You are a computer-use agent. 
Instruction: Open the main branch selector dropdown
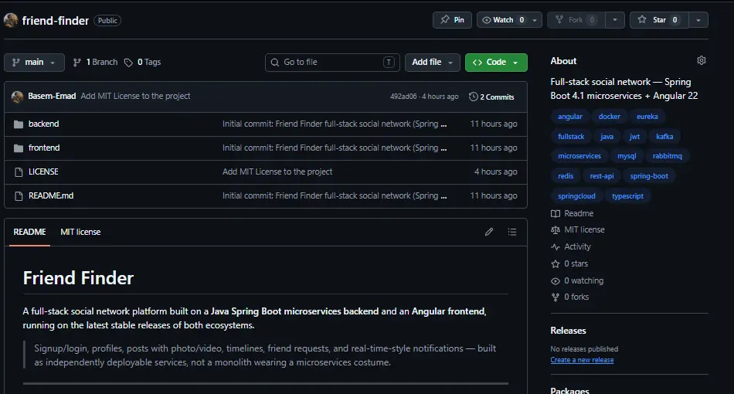[34, 63]
